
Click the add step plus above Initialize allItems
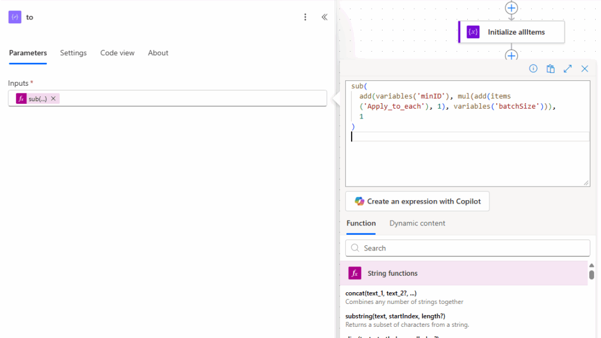[x=511, y=8]
